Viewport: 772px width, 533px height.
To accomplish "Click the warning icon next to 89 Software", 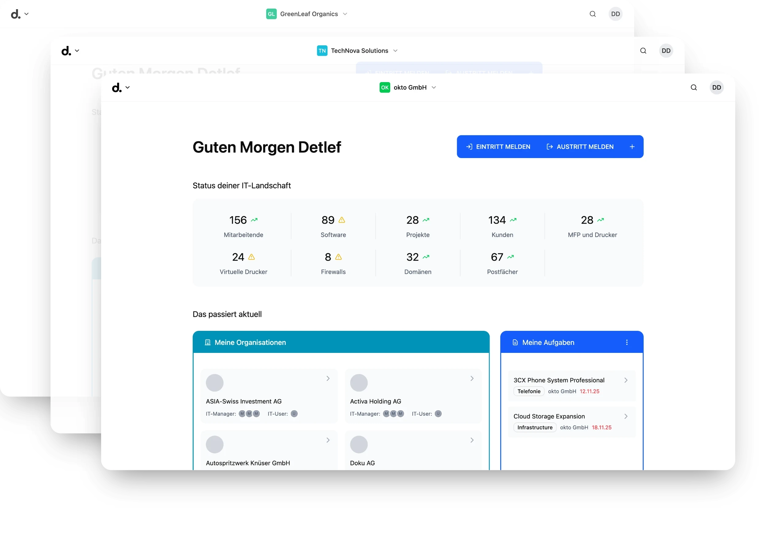I will click(x=342, y=220).
